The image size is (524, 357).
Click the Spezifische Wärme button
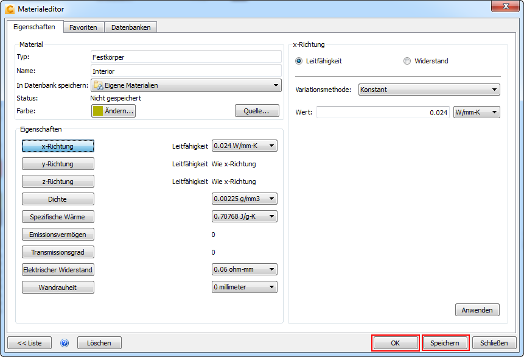click(58, 217)
